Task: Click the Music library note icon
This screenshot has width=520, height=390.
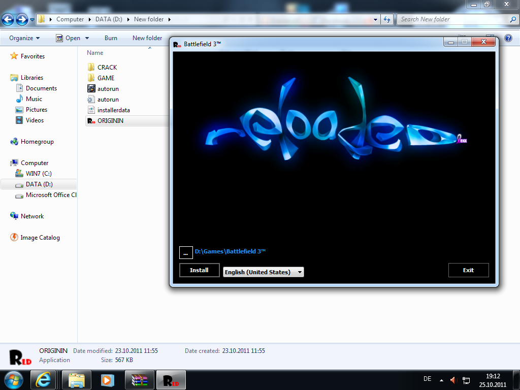Action: 19,99
